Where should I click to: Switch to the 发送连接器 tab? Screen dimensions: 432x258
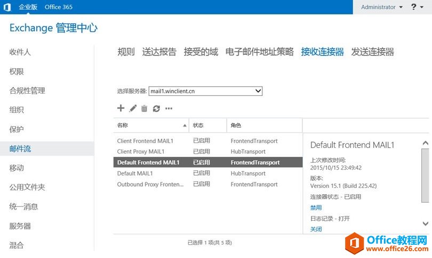(372, 52)
